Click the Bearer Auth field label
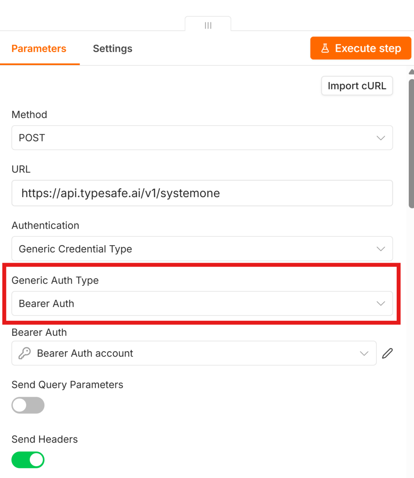Image resolution: width=414 pixels, height=478 pixels. click(39, 332)
